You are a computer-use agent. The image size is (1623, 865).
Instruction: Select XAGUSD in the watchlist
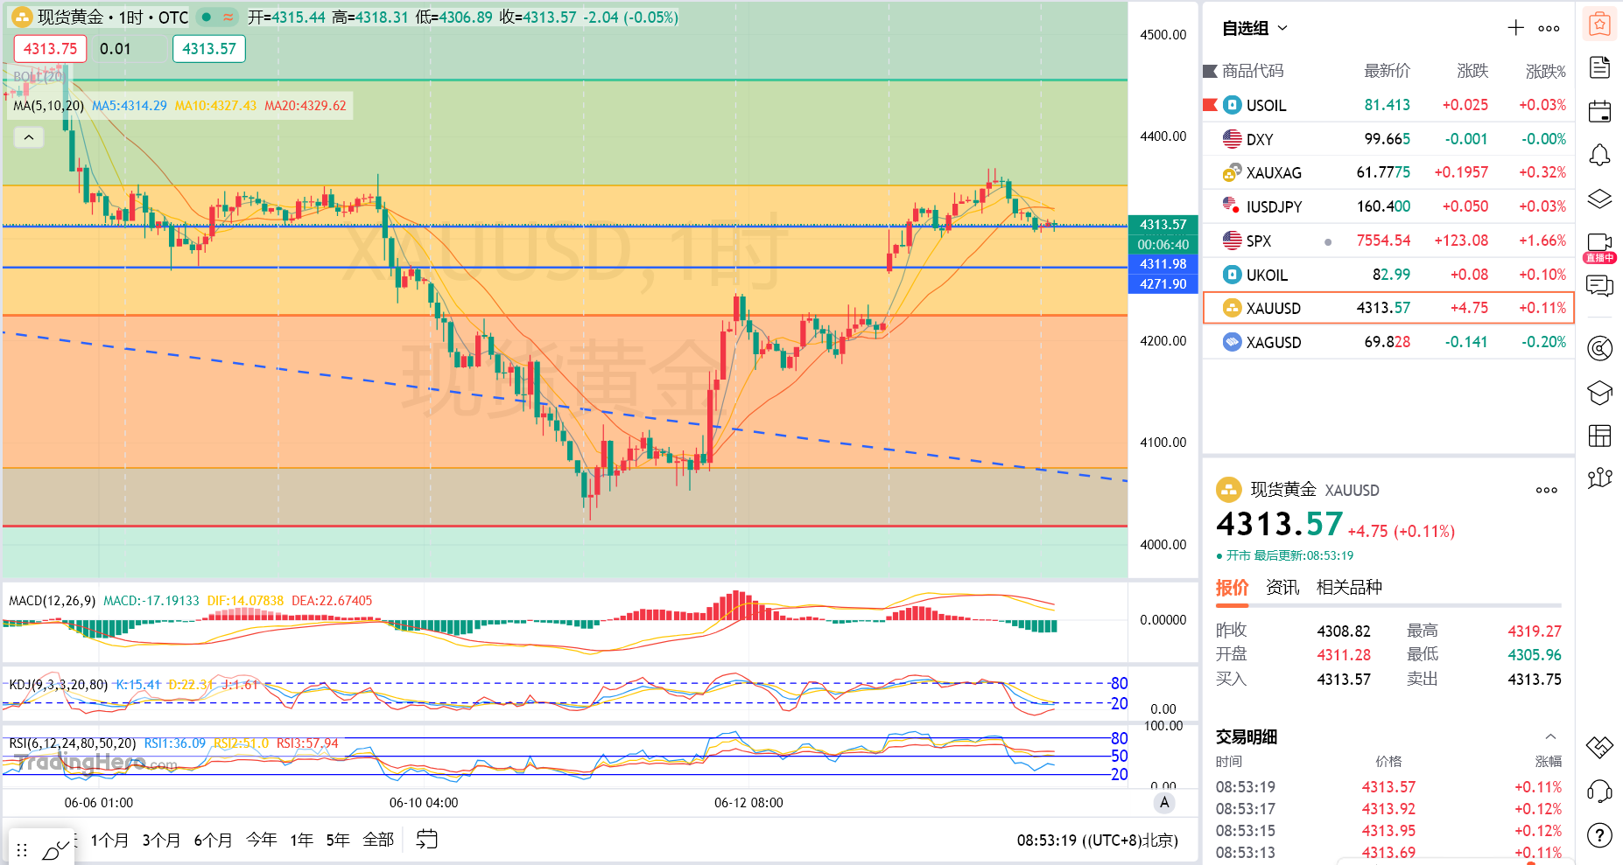(1388, 342)
